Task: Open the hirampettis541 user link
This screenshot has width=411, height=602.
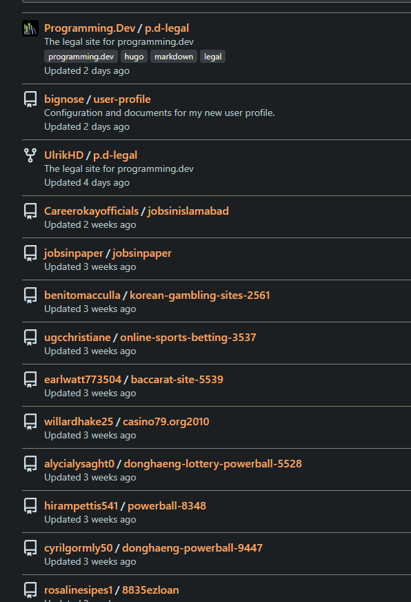Action: click(x=81, y=505)
